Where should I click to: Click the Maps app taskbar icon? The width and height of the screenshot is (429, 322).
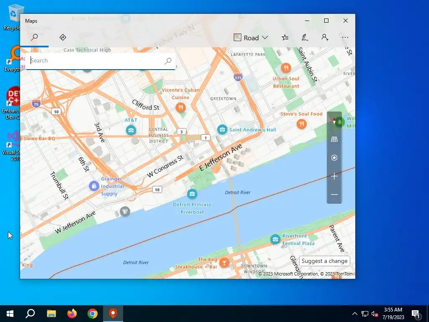point(113,314)
